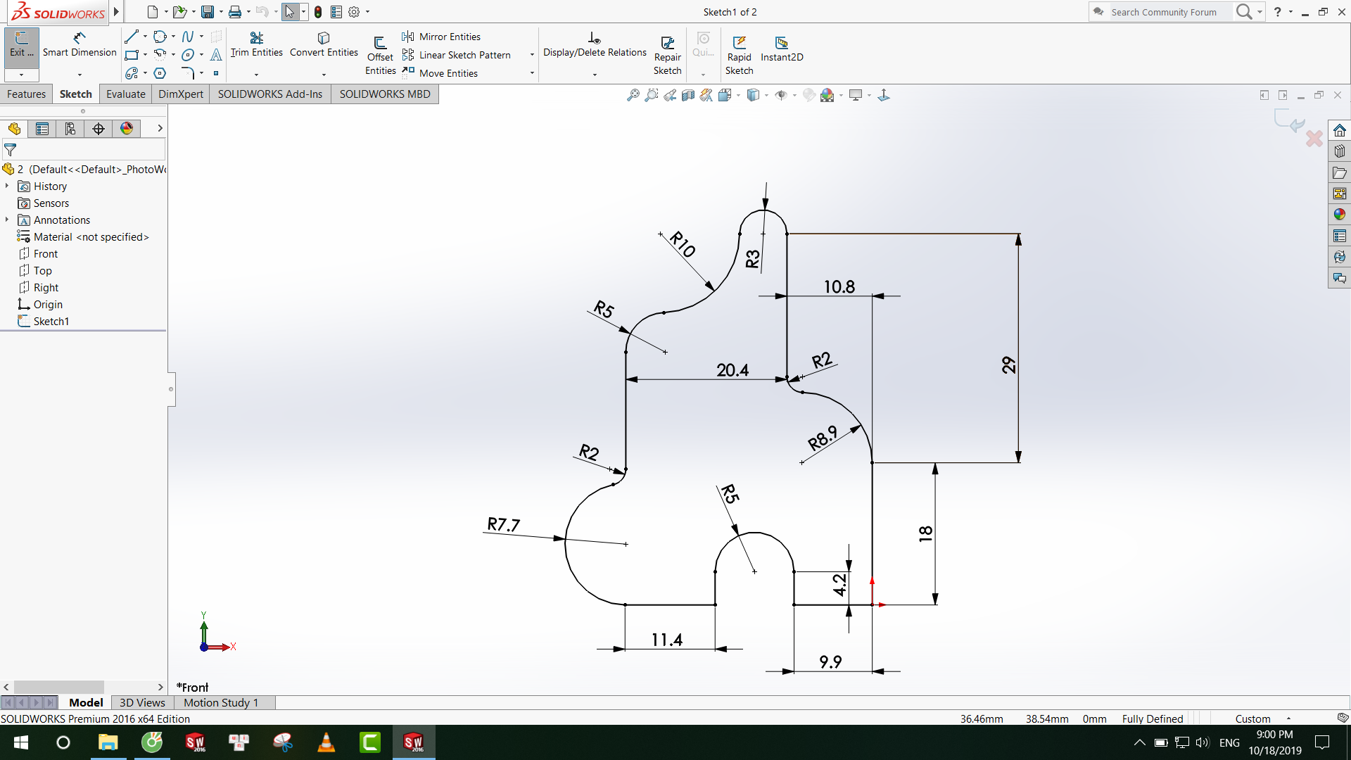The width and height of the screenshot is (1351, 760).
Task: Open the FeatureManager design tree tab
Action: tap(14, 129)
